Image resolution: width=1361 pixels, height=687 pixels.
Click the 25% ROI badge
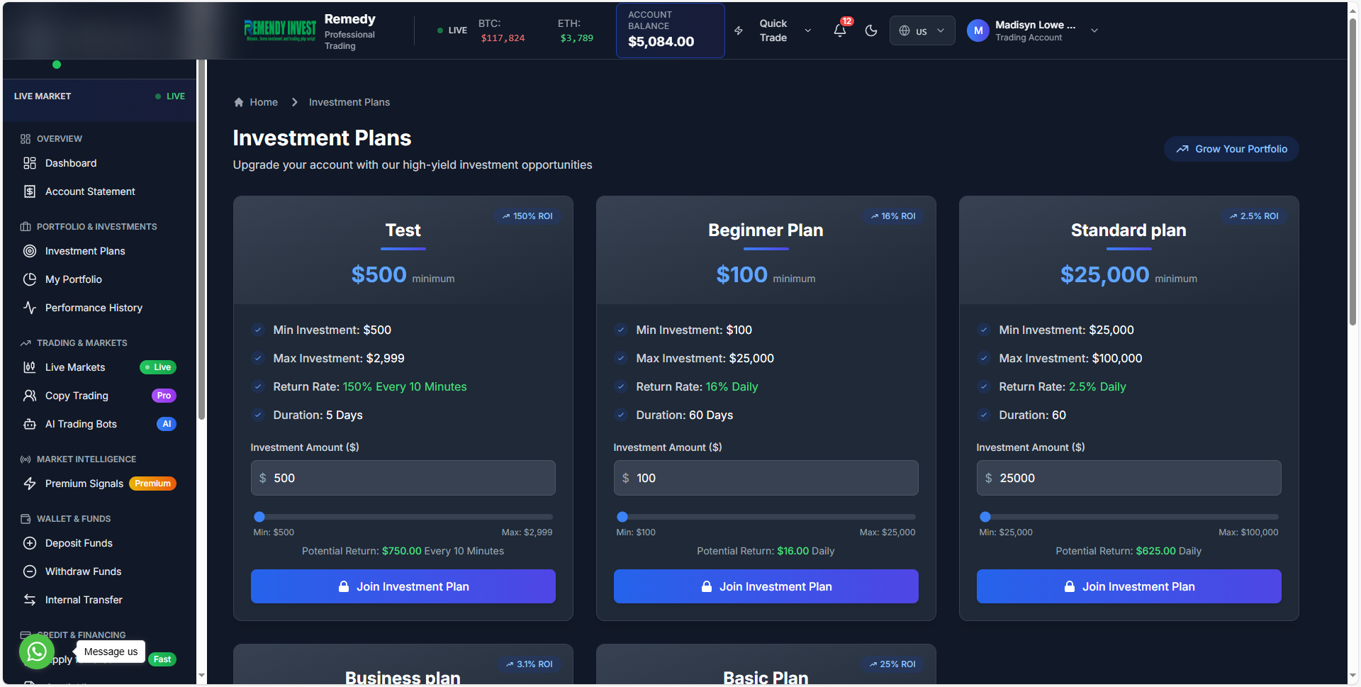click(892, 664)
